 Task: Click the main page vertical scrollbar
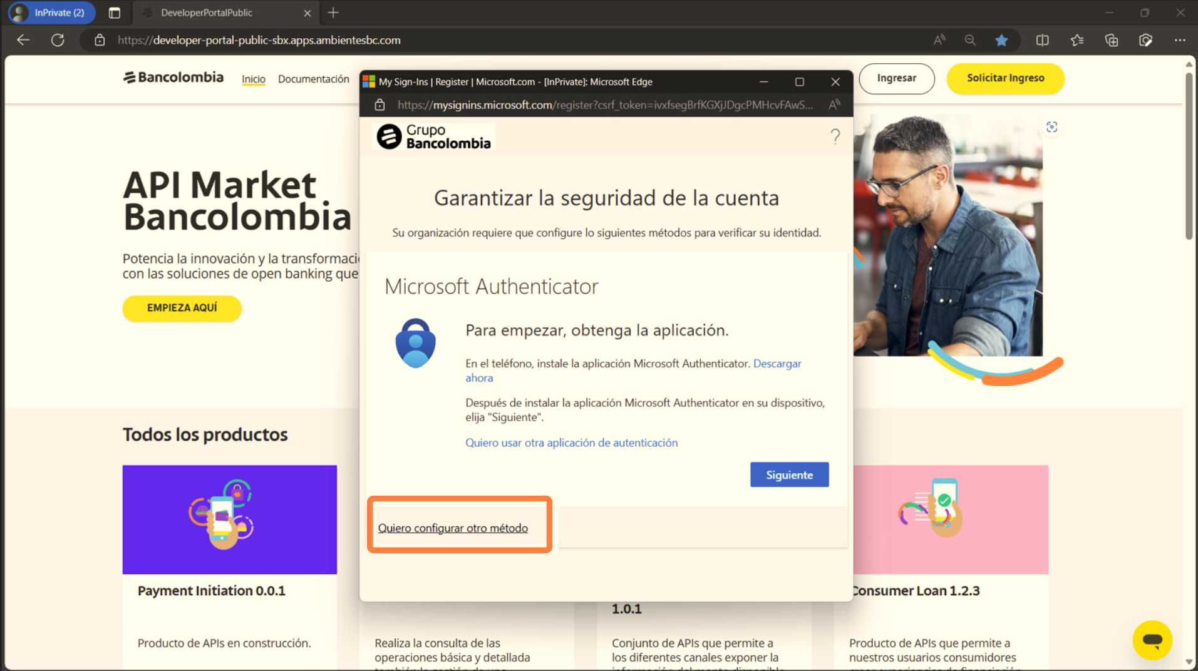(x=1189, y=156)
